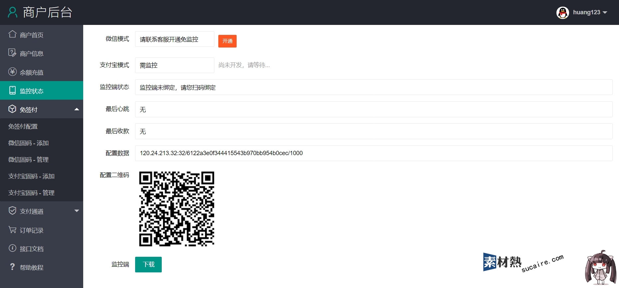Screen dimensions: 619x288
Task: Click the 支付宝模式 field showing 需监控
Action: 175,65
